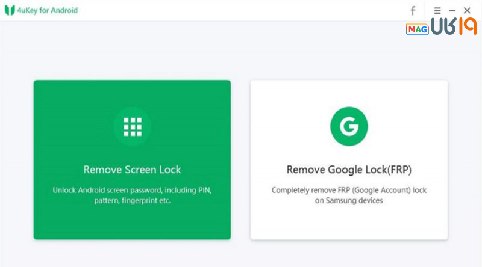Image resolution: width=482 pixels, height=267 pixels.
Task: Click the empty title bar area
Action: coord(241,11)
